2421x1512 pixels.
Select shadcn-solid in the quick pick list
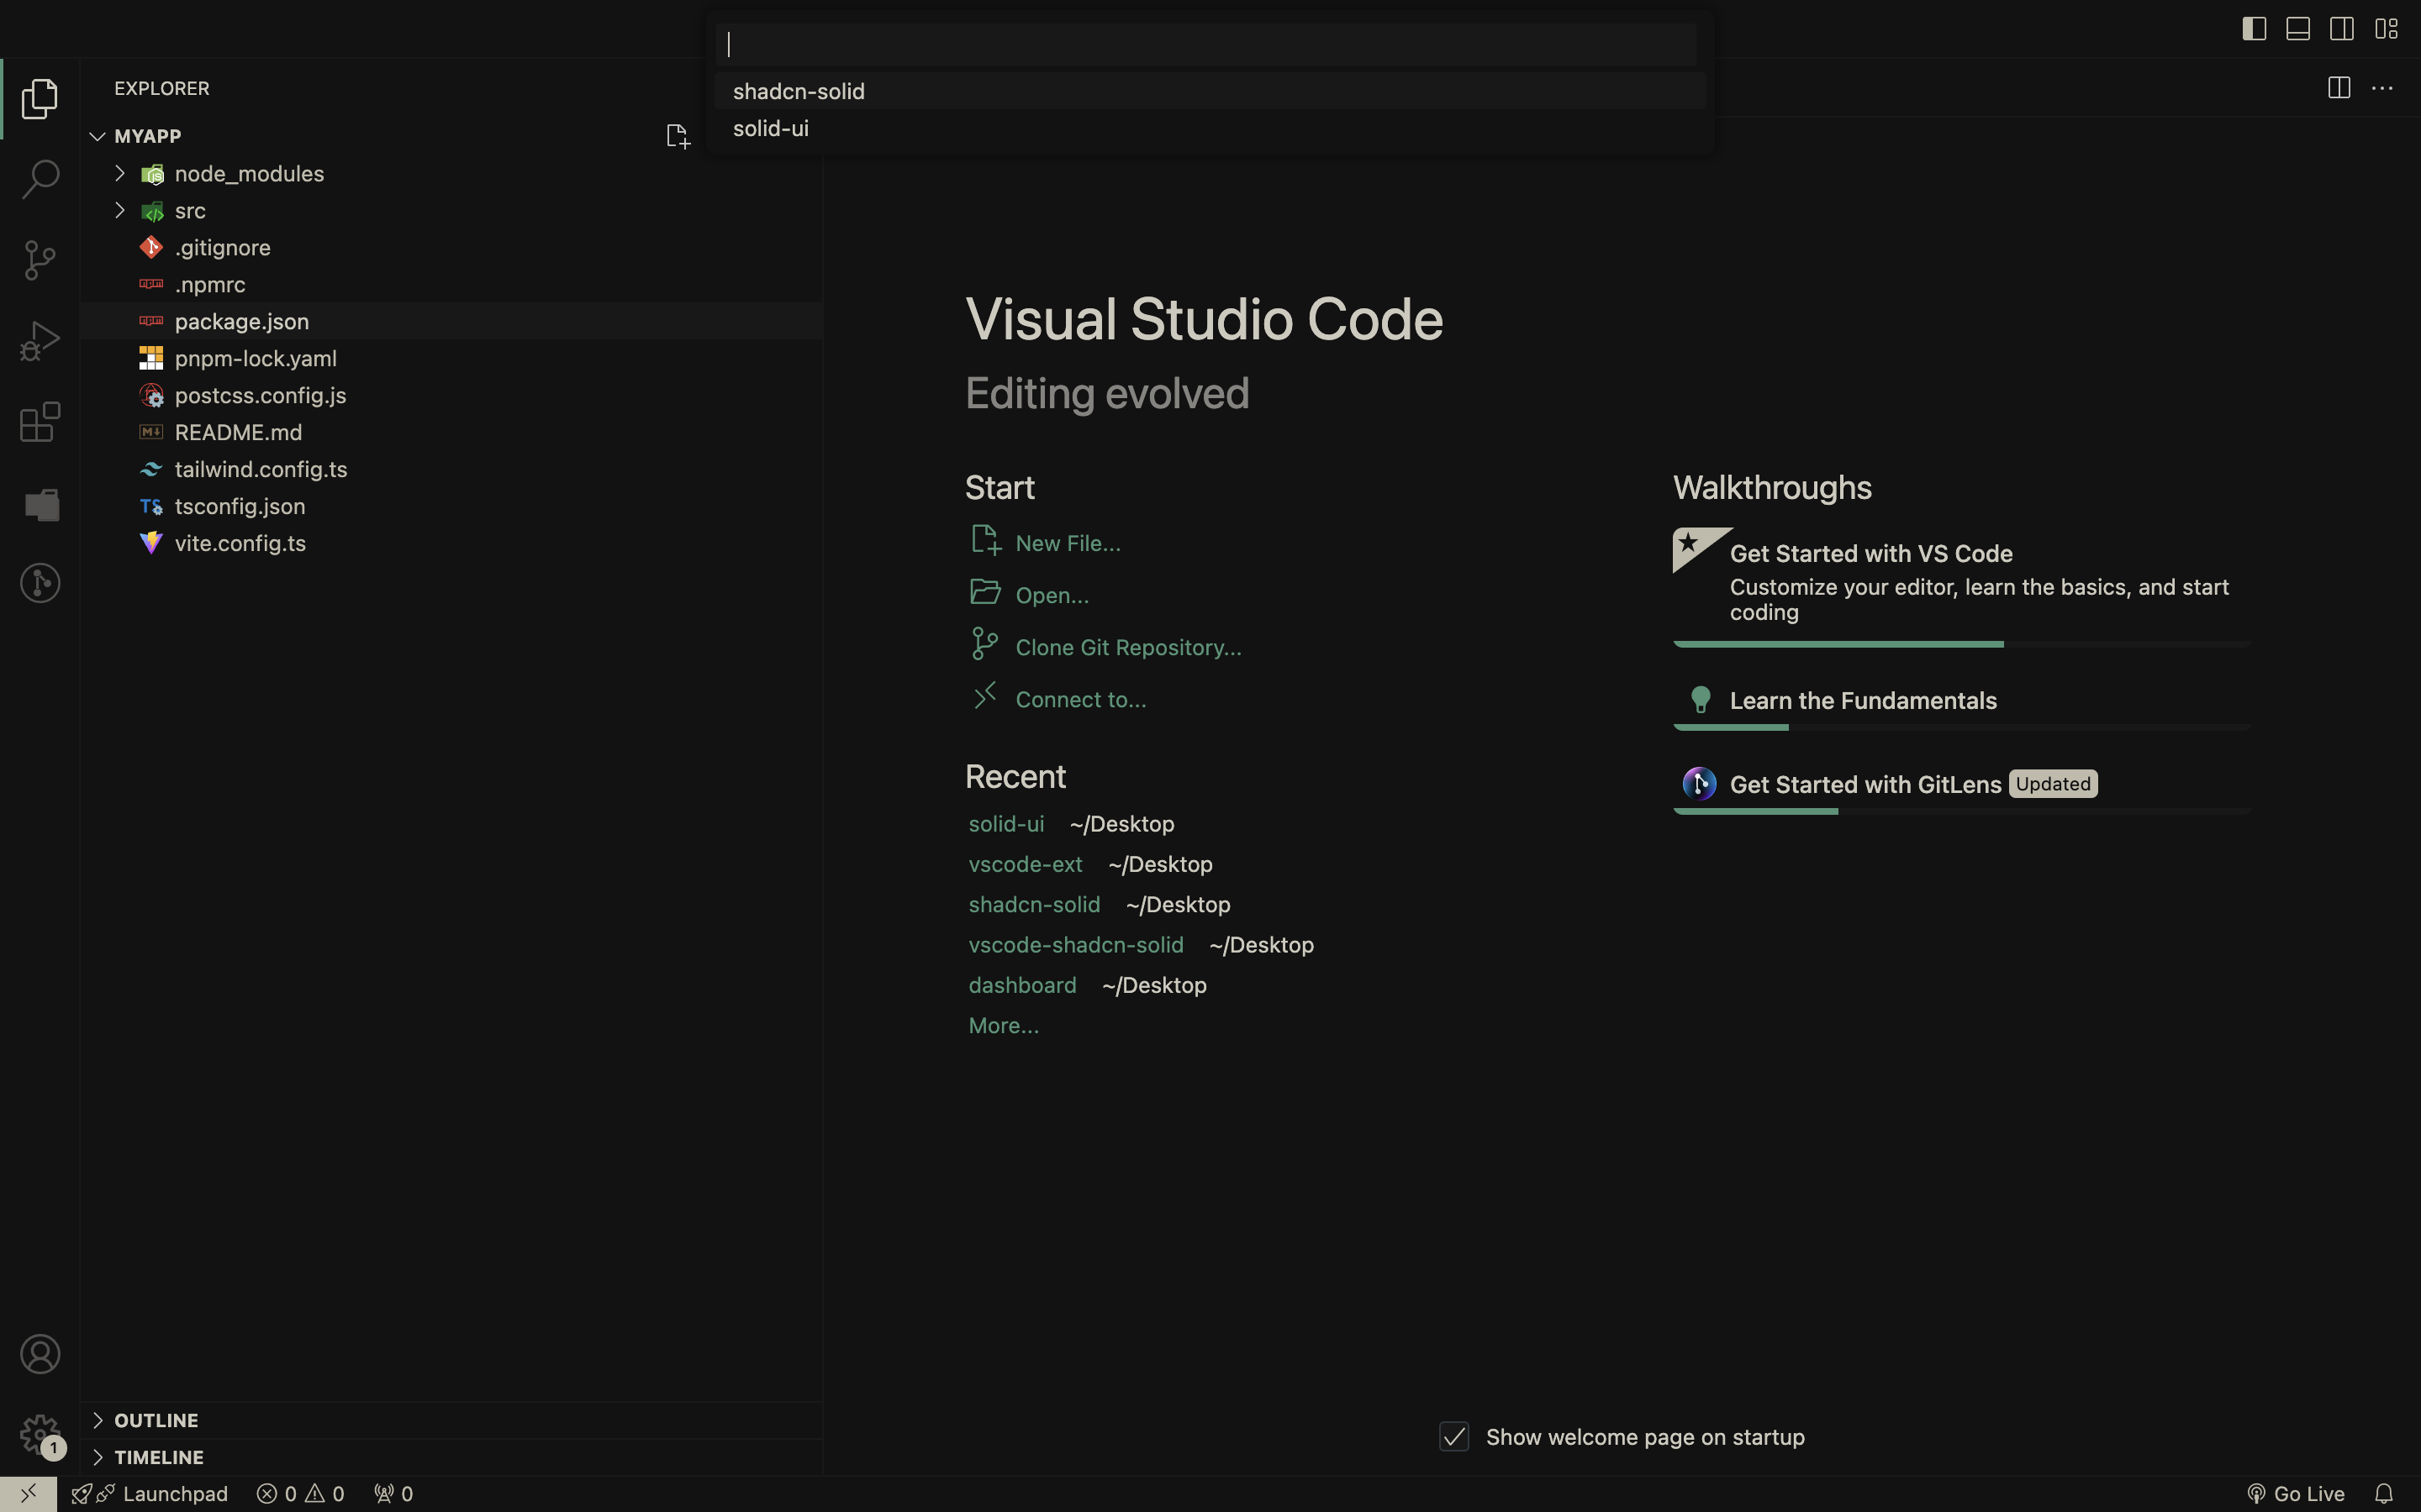pyautogui.click(x=799, y=92)
